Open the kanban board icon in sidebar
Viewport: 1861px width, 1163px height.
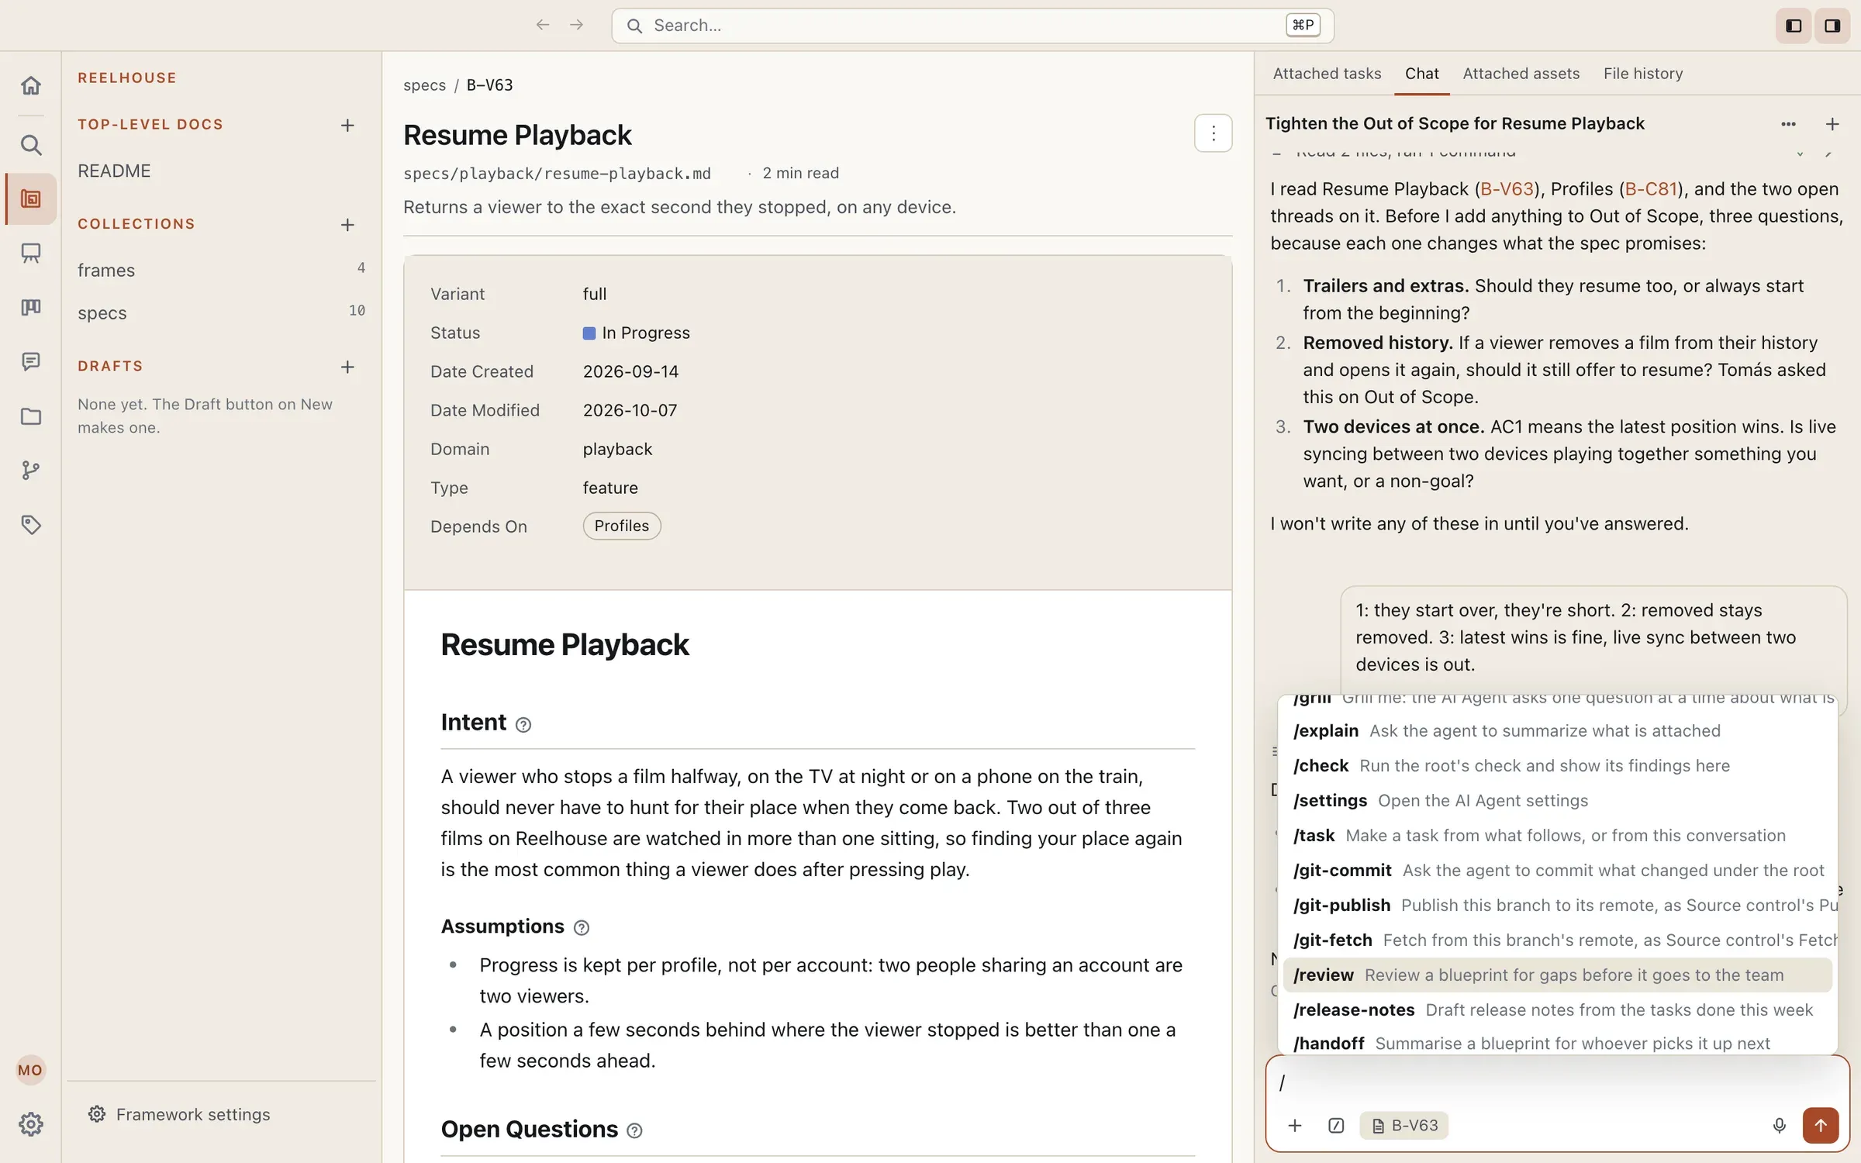point(31,307)
